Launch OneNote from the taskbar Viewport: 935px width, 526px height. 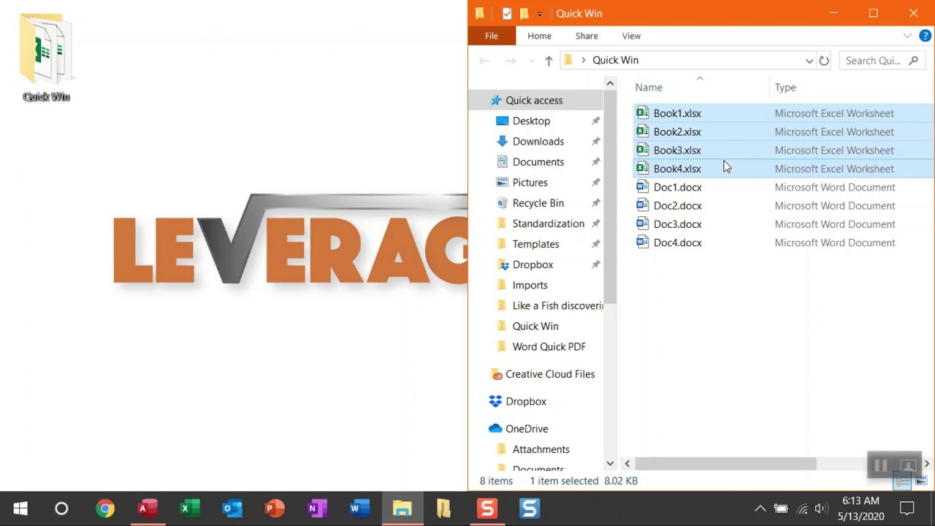pos(317,508)
